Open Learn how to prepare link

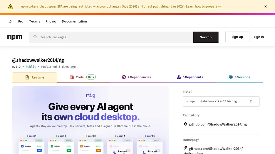(x=204, y=6)
